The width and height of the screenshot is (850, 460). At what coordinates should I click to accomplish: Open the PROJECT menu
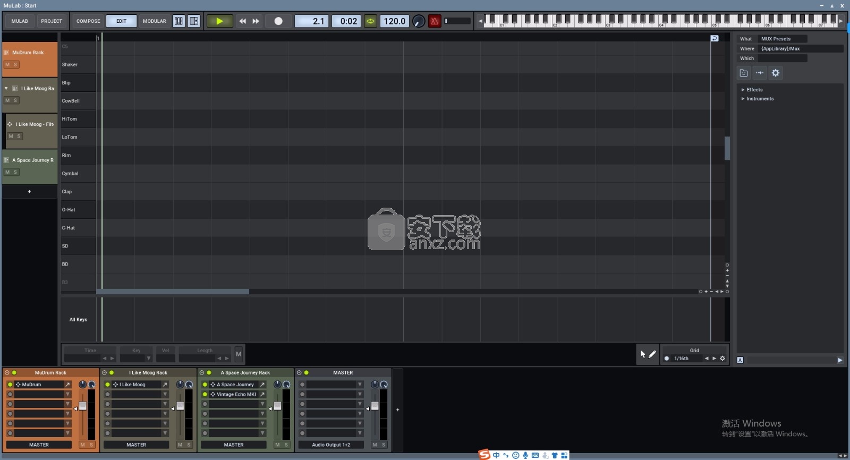(52, 21)
